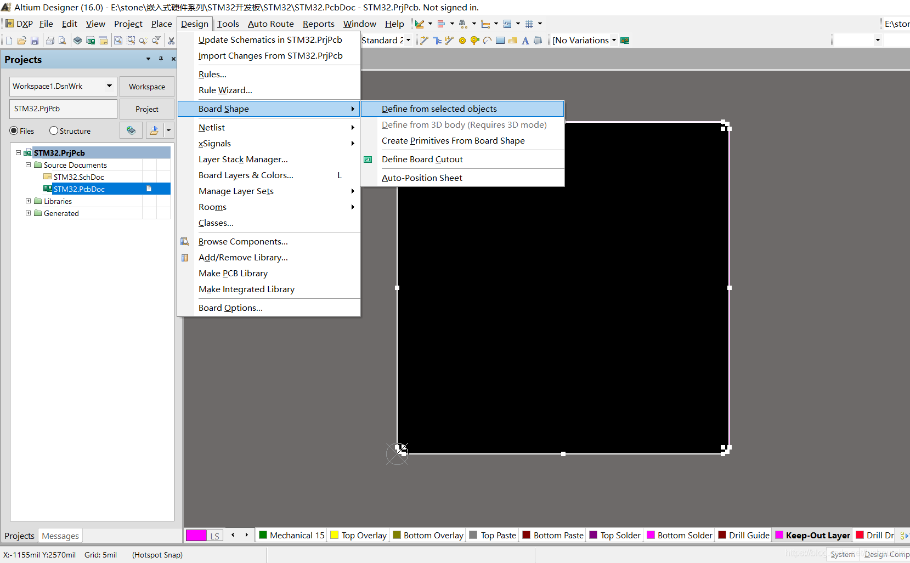Pin the Projects panel with pushpin
This screenshot has width=910, height=563.
161,59
